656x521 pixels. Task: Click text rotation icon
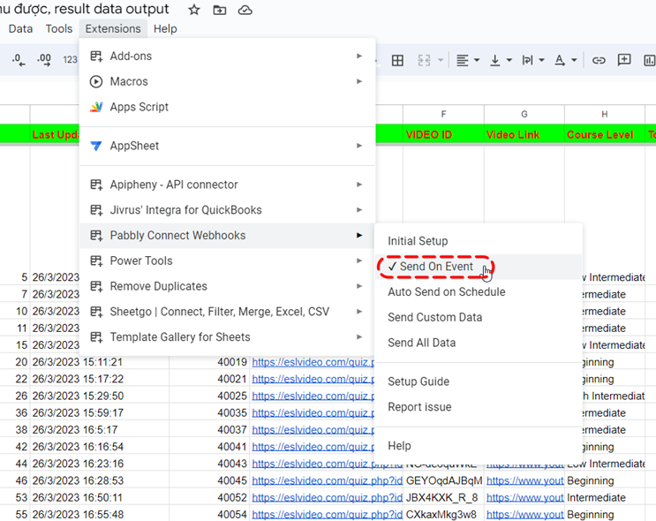[560, 61]
